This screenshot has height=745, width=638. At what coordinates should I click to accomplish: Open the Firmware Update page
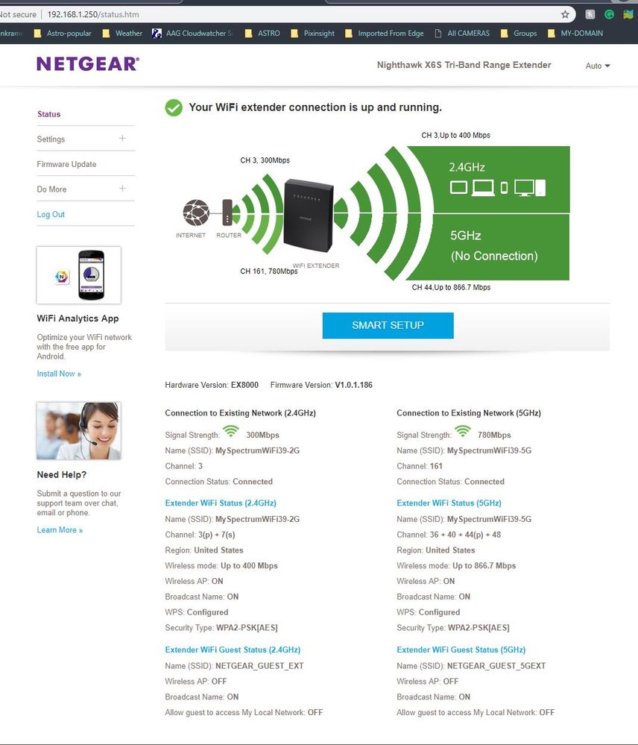(x=66, y=163)
